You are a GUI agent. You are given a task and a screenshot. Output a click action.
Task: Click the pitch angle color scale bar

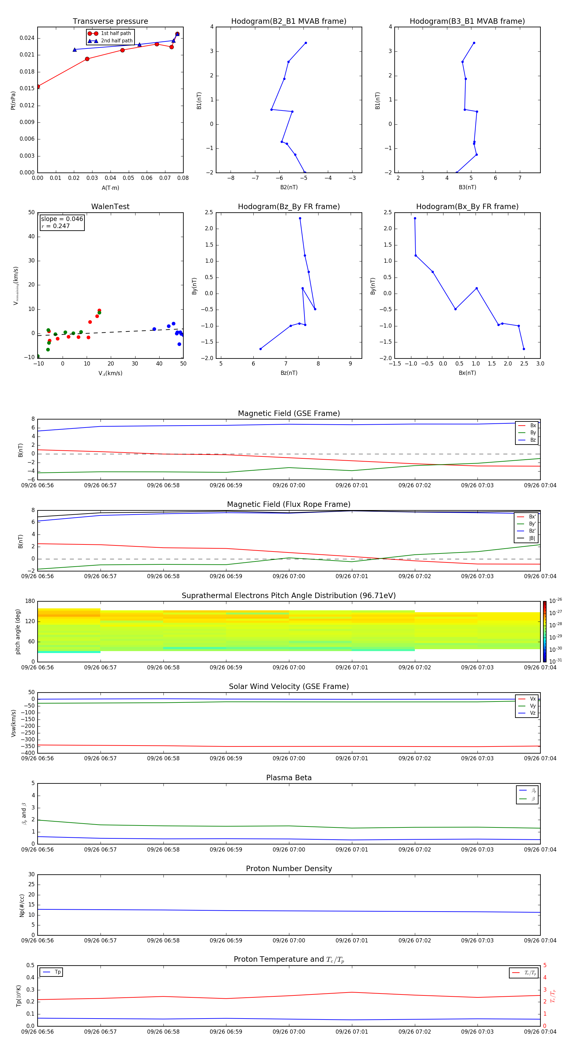pyautogui.click(x=544, y=631)
